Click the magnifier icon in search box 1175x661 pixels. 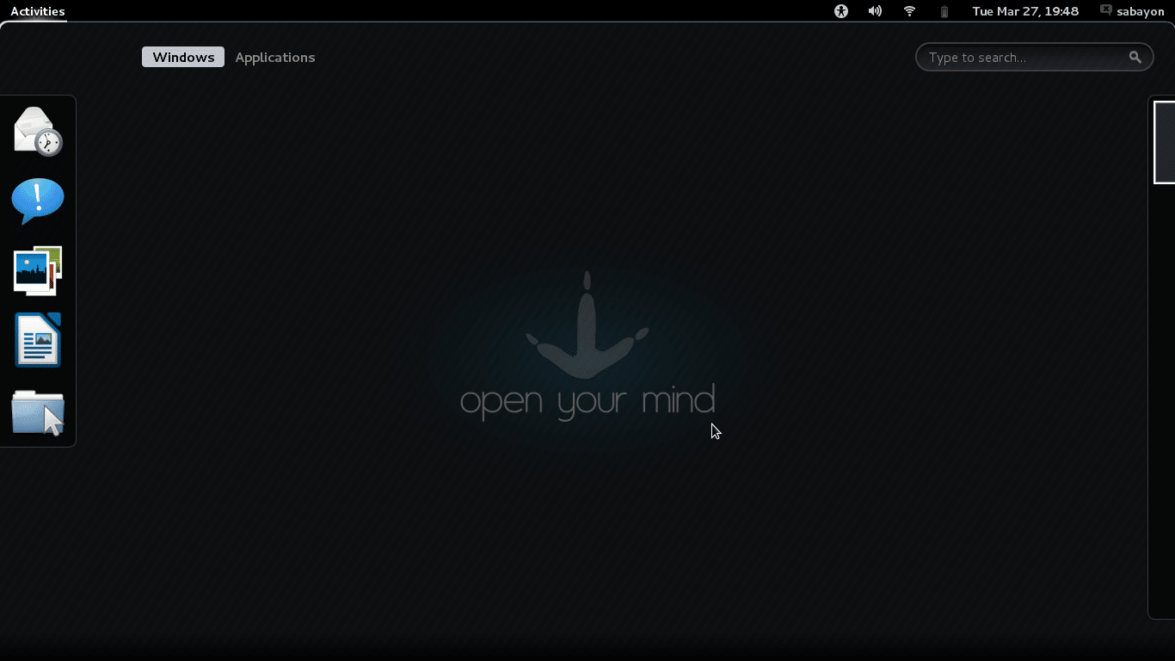click(x=1135, y=57)
